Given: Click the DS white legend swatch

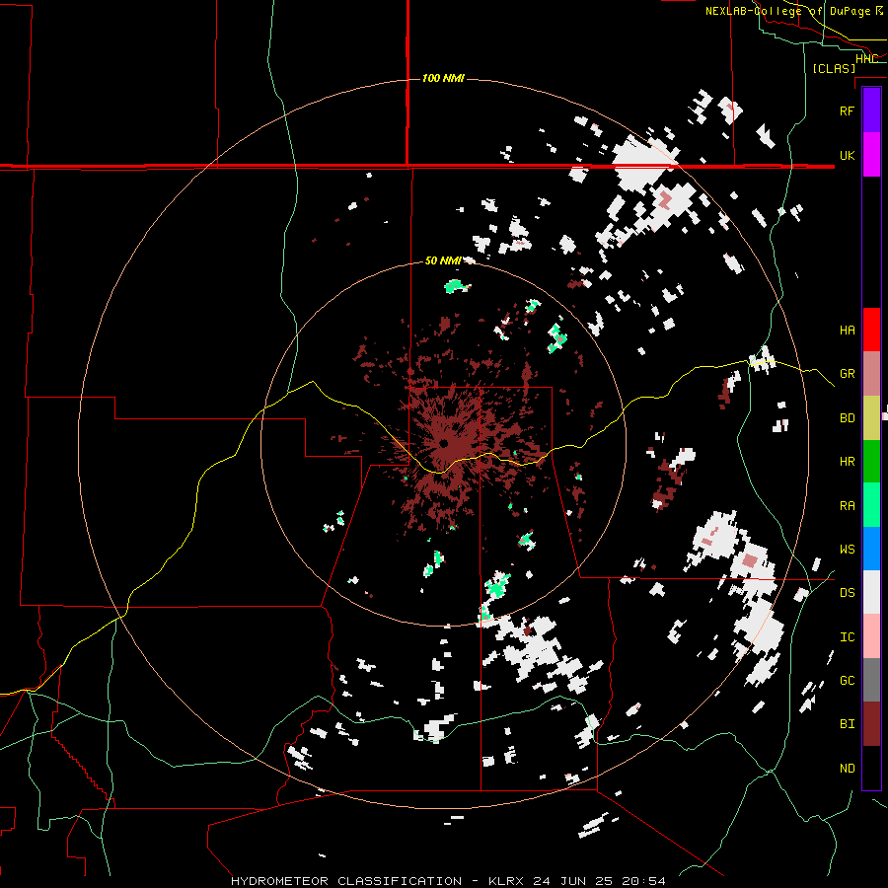Looking at the screenshot, I should click(871, 592).
